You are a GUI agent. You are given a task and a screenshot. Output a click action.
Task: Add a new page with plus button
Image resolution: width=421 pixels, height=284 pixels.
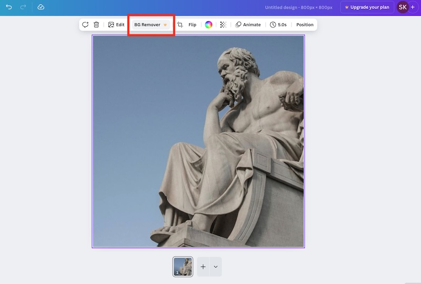coord(203,267)
